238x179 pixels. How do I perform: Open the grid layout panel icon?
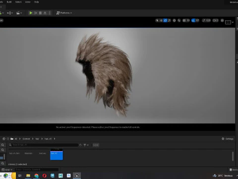coord(228,22)
